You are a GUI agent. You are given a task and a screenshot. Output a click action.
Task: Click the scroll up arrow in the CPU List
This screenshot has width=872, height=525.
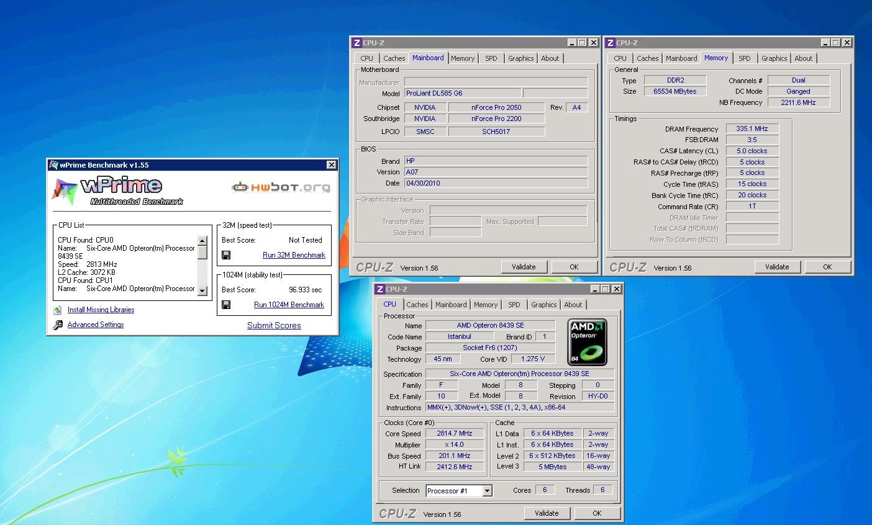pos(202,241)
